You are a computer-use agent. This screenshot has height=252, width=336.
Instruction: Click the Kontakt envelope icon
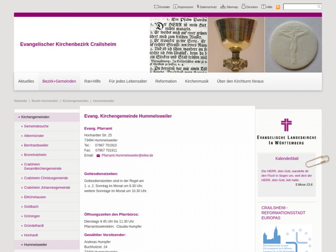[x=156, y=7]
